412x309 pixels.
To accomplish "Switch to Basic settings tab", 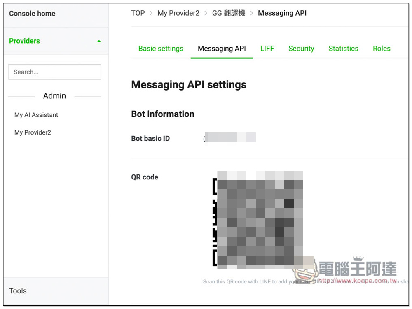I will 161,49.
